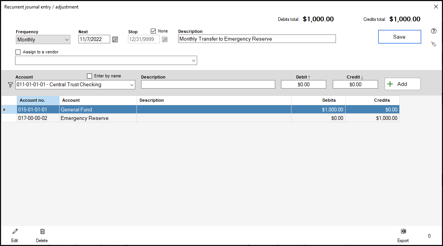Screen dimensions: 443x246
Task: Click the Stop date calendar icon
Action: (165, 39)
